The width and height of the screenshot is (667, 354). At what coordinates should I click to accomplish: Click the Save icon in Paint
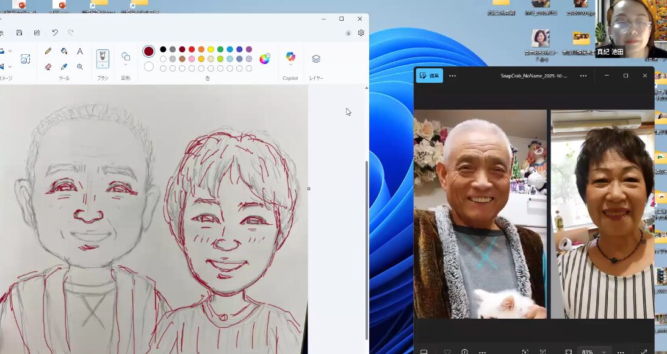[x=20, y=33]
